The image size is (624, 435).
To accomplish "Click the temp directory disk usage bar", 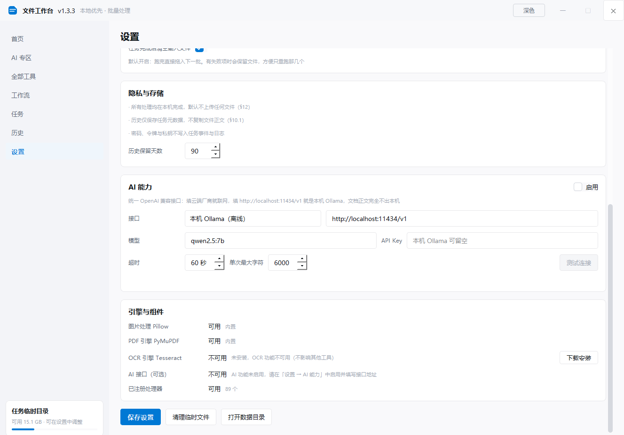I will pyautogui.click(x=55, y=429).
